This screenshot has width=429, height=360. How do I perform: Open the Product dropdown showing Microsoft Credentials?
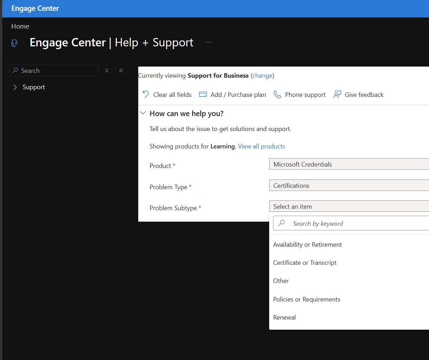pyautogui.click(x=349, y=164)
